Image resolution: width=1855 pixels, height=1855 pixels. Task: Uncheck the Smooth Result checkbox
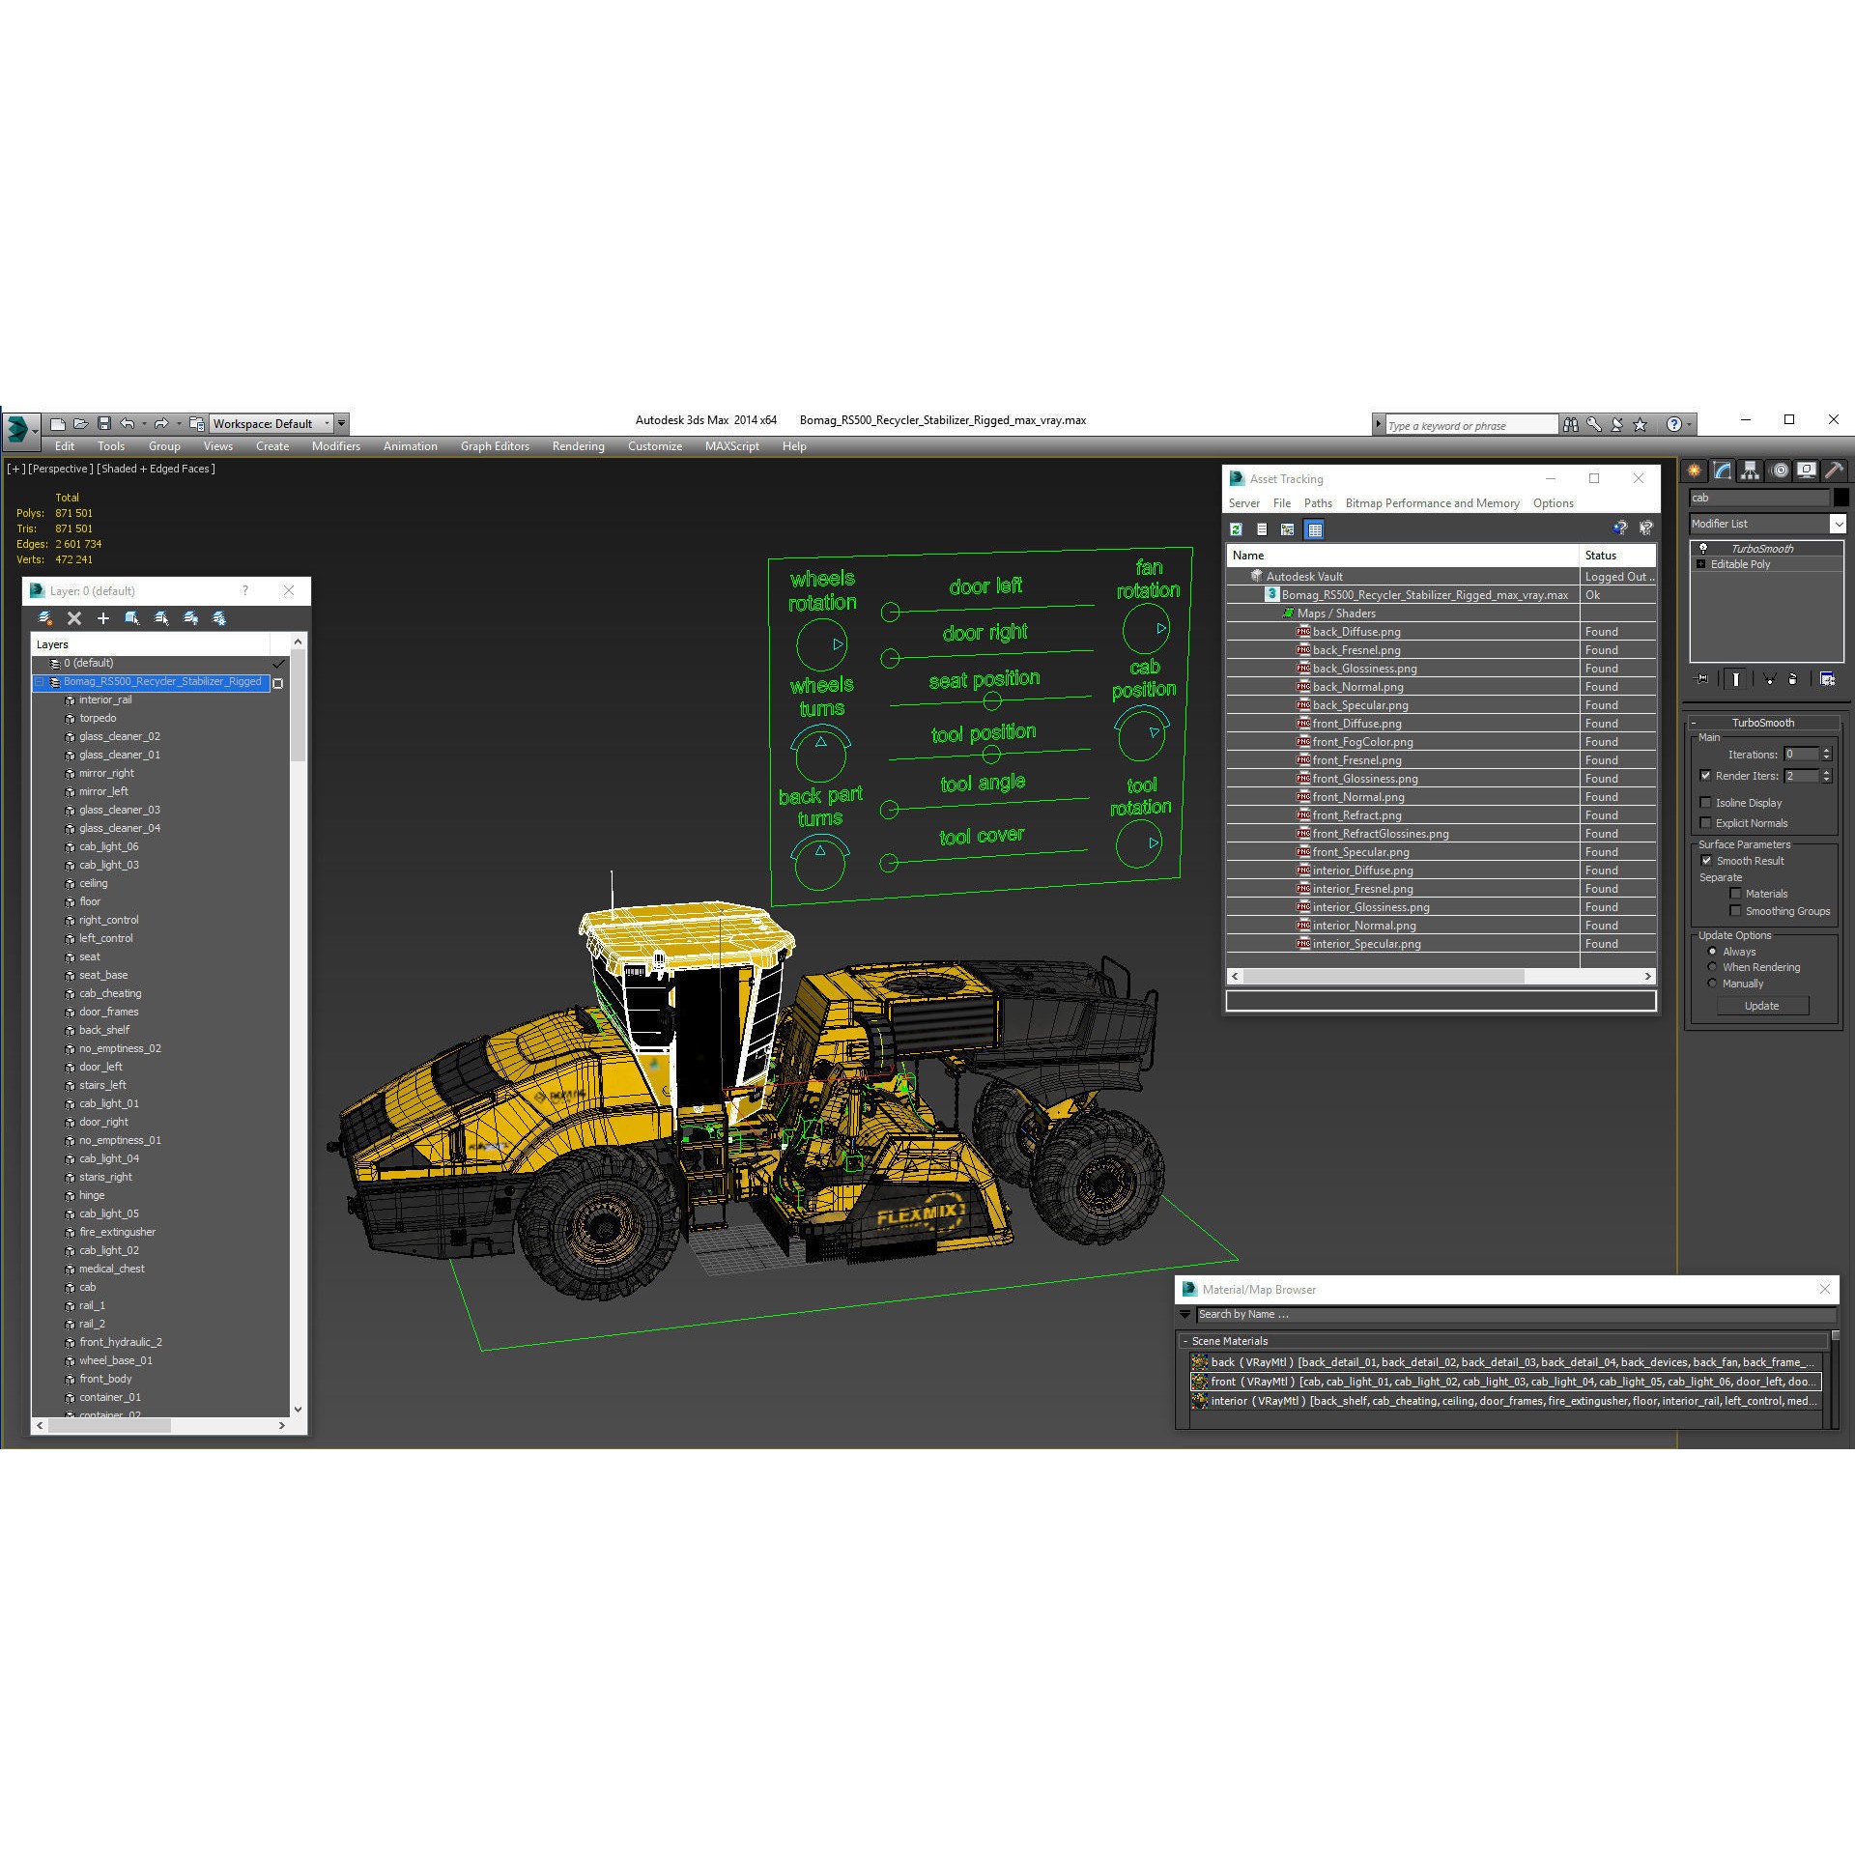pyautogui.click(x=1706, y=860)
